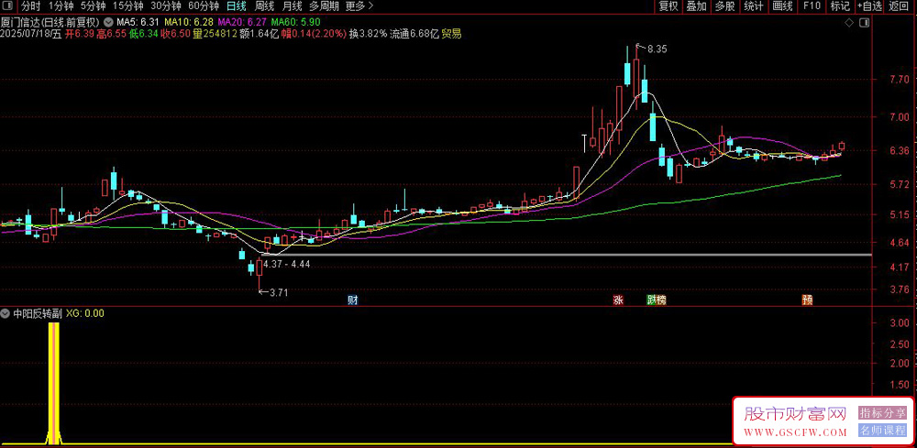Open the 多股 multi-stock view
This screenshot has height=448, width=917.
point(724,6)
